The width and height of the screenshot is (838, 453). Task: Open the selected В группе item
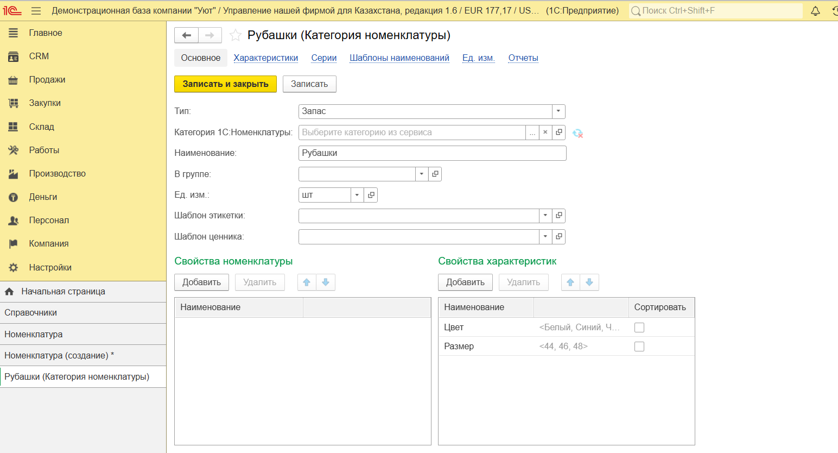pos(435,174)
